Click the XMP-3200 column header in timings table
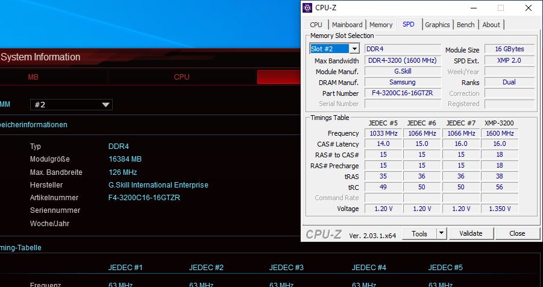Image resolution: width=543 pixels, height=287 pixels. tap(499, 123)
